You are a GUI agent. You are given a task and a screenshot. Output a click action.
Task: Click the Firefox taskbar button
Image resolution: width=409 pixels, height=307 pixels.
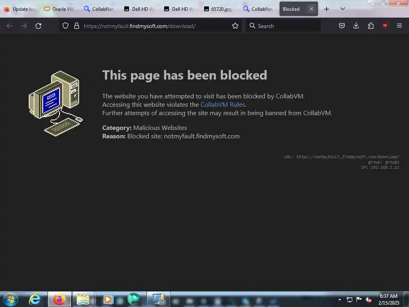click(60, 299)
